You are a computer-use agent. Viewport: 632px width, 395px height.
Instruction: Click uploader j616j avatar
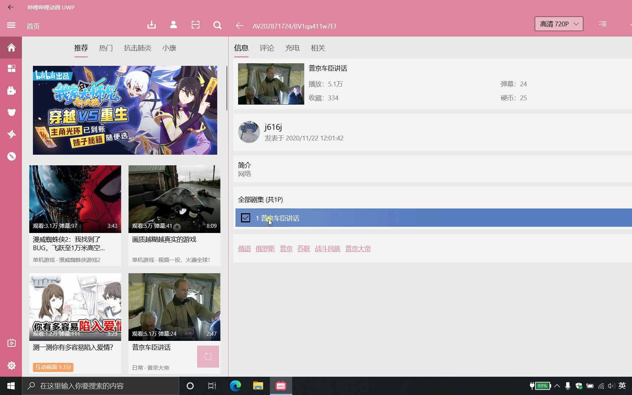click(x=249, y=132)
